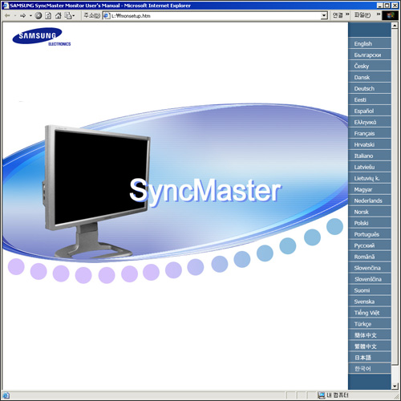
Task: Choose Slovenčina language
Action: [370, 268]
